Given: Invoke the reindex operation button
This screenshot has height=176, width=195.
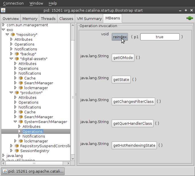Looking at the screenshot, I should (x=120, y=37).
